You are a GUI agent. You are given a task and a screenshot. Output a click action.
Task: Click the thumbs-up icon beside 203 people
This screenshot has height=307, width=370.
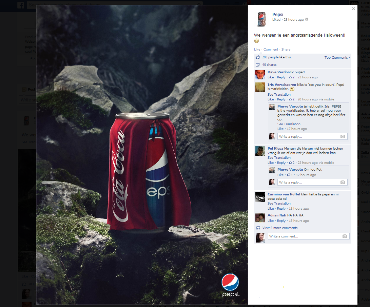pyautogui.click(x=258, y=57)
